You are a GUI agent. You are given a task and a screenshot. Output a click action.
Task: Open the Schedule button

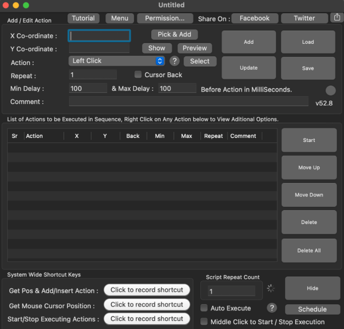(312, 309)
